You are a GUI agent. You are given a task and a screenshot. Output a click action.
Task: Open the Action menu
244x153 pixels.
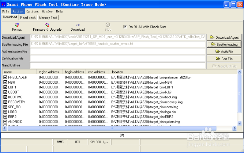(x=18, y=11)
